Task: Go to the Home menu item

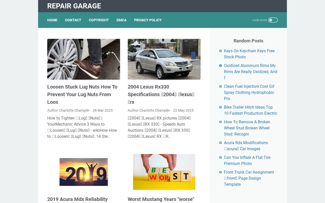Action: click(x=52, y=20)
